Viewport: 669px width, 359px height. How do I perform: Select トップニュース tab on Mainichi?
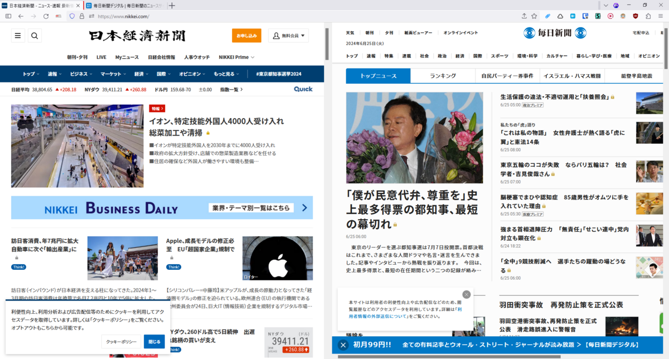(378, 76)
